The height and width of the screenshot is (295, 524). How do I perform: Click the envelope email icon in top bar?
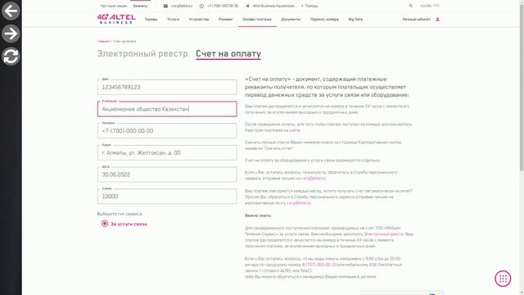pyautogui.click(x=165, y=6)
